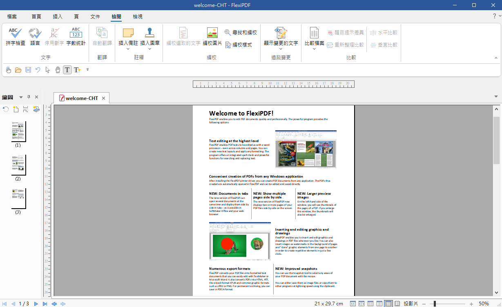Pin the 縮圖 thumbnail panel
Viewport: 502px width, 307px height.
click(x=29, y=97)
